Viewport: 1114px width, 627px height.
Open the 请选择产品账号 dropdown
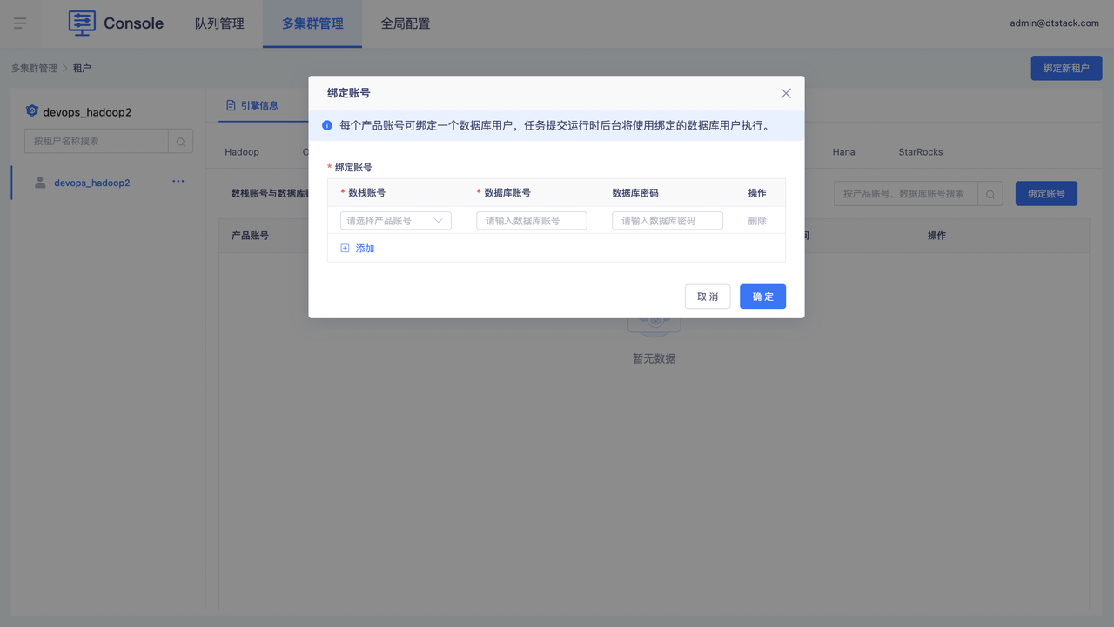[395, 221]
